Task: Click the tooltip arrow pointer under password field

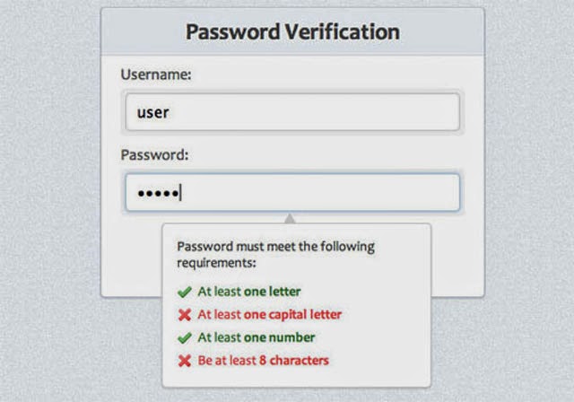Action: point(290,219)
